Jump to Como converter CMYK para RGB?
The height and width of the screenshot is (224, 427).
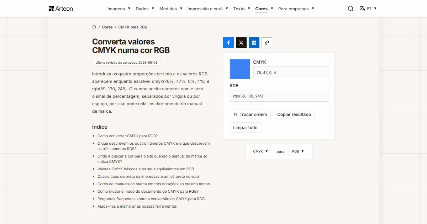127,136
